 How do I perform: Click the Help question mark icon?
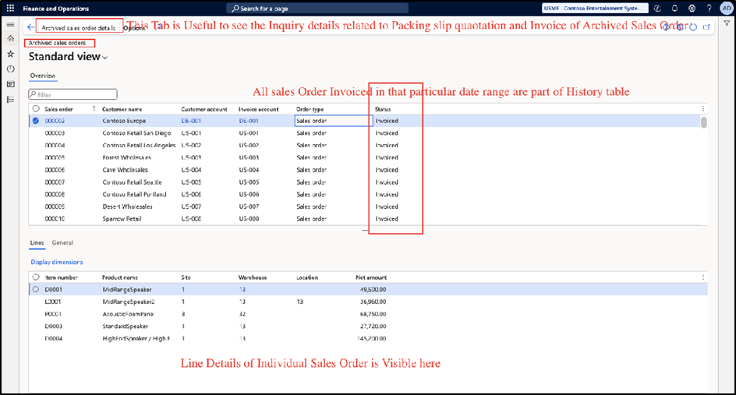click(709, 9)
